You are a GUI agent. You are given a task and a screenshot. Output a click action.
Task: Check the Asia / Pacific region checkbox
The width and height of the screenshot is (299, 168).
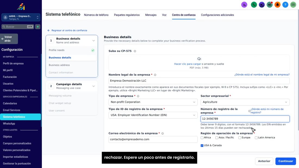(x=217, y=138)
